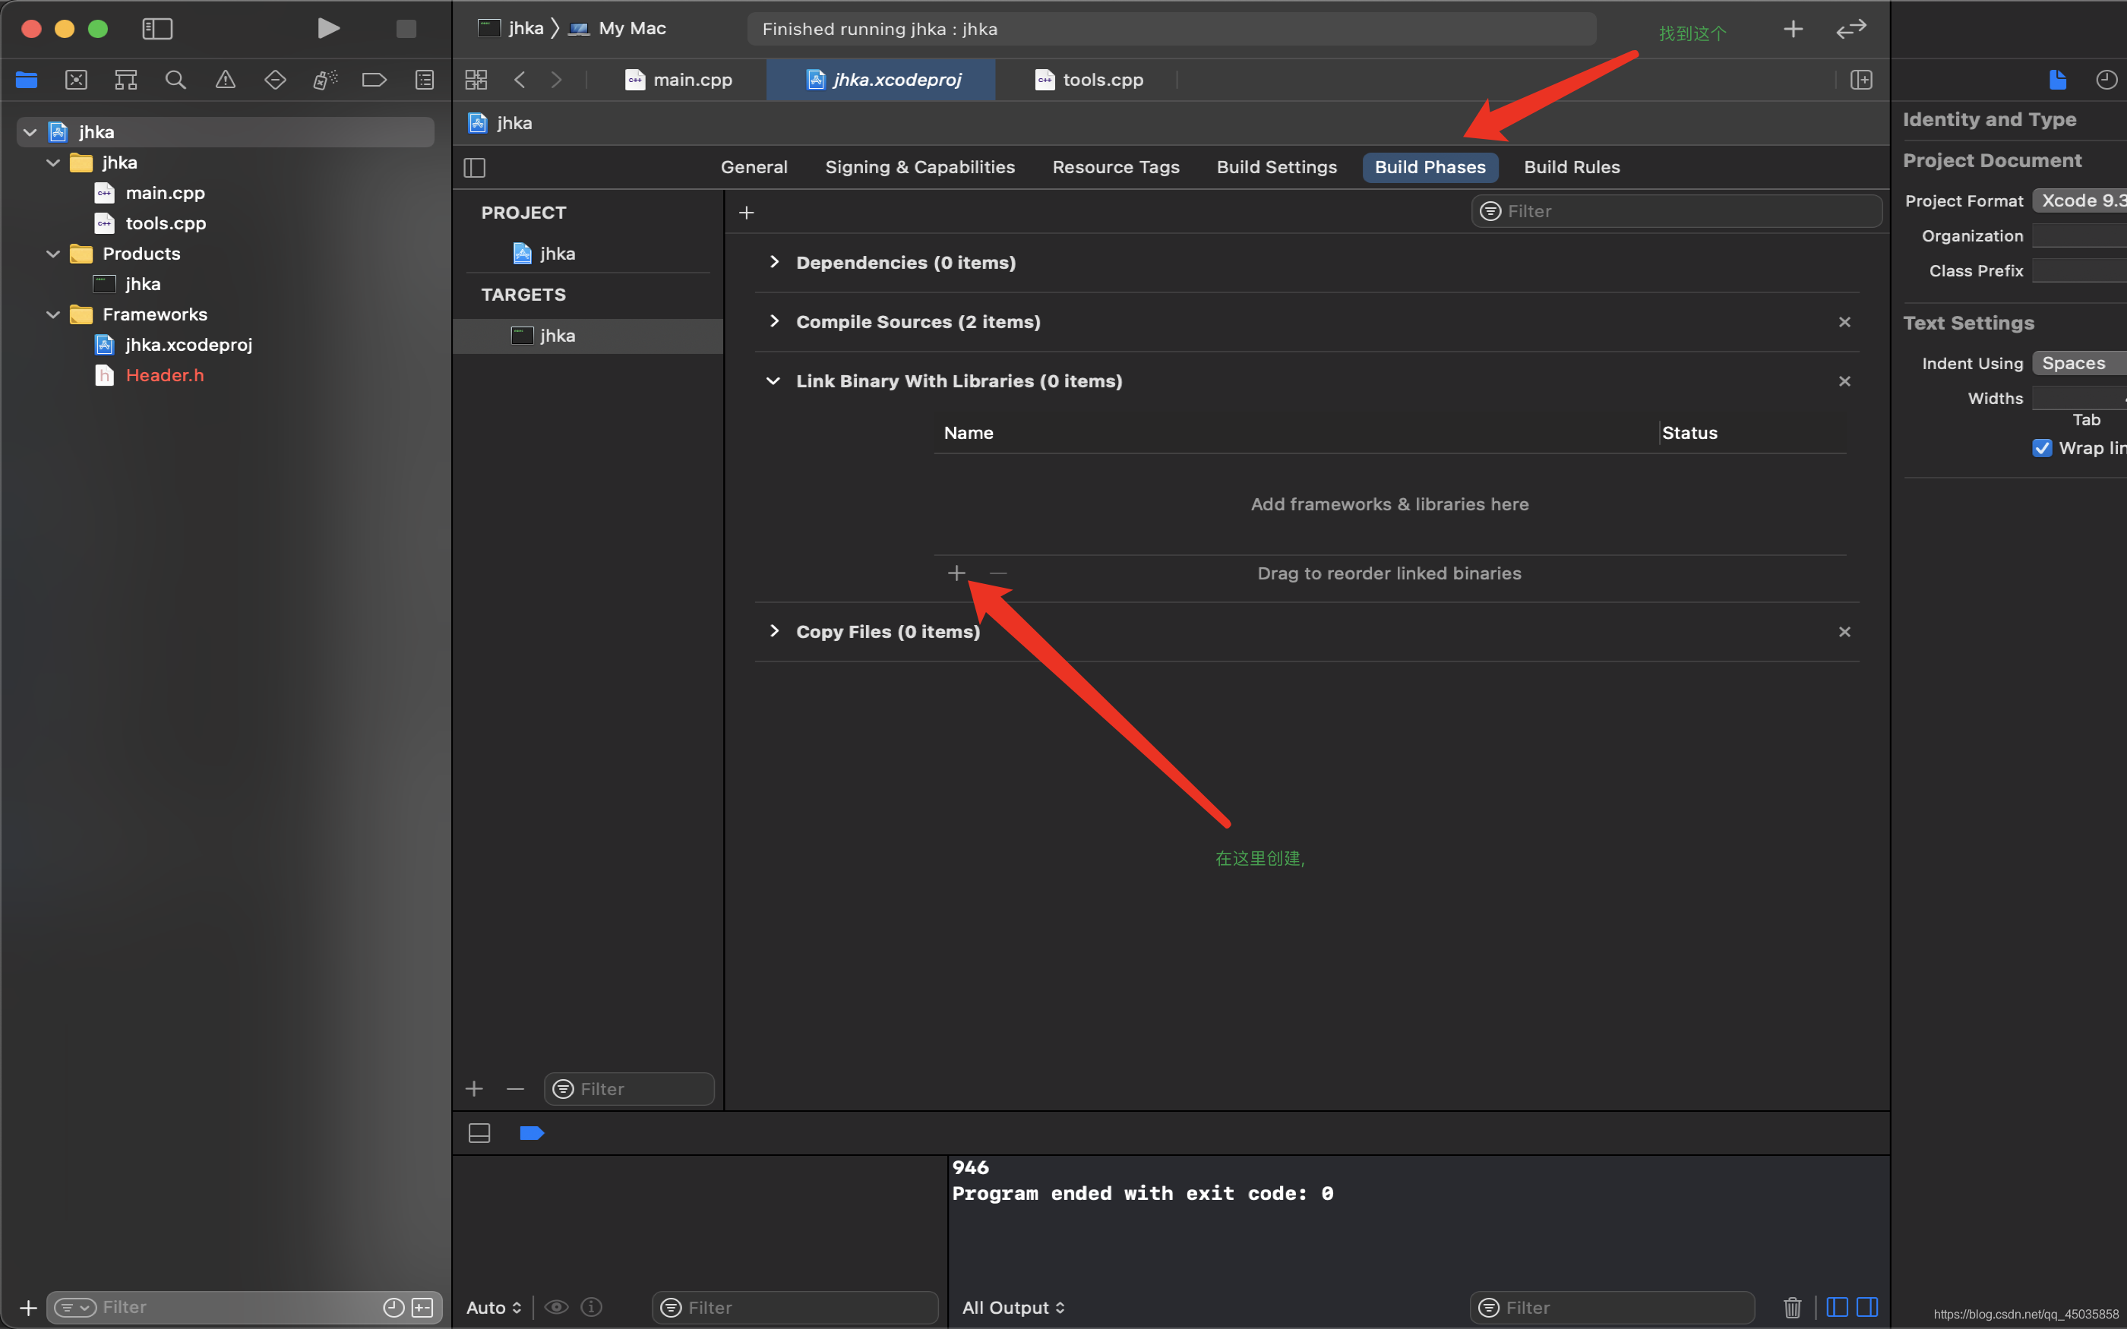Collapse the Products group
This screenshot has height=1329, width=2127.
click(52, 254)
